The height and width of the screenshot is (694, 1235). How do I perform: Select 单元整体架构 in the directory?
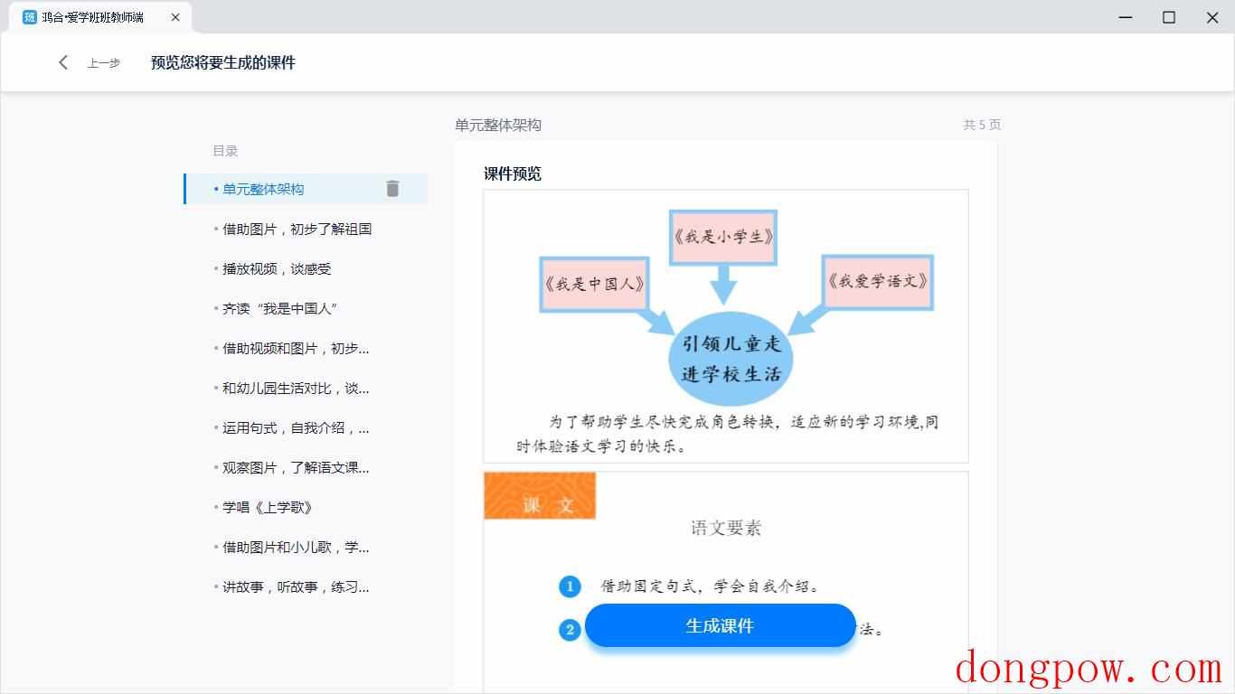306,189
